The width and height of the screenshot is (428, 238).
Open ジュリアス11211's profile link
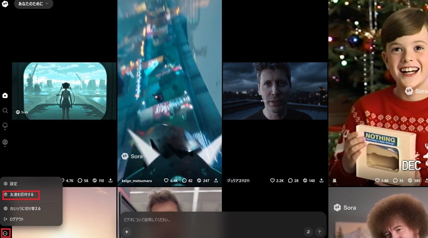(x=238, y=181)
